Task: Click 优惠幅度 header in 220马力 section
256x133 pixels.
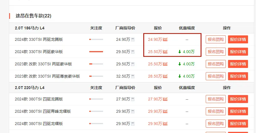Action: [187, 88]
